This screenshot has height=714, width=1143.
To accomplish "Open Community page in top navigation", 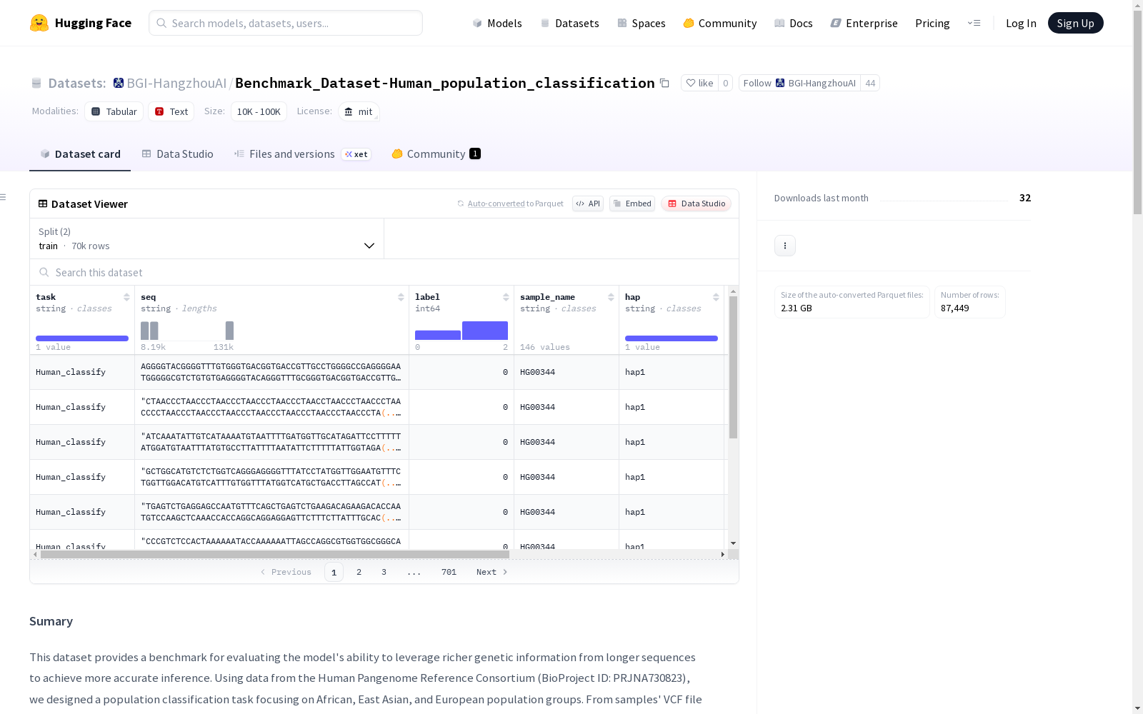I will pos(720,23).
